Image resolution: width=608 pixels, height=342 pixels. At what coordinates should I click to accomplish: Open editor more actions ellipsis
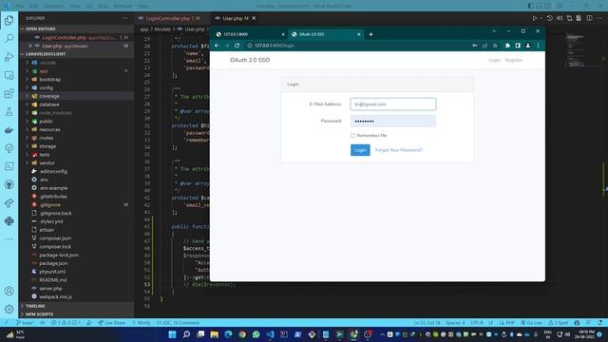599,18
